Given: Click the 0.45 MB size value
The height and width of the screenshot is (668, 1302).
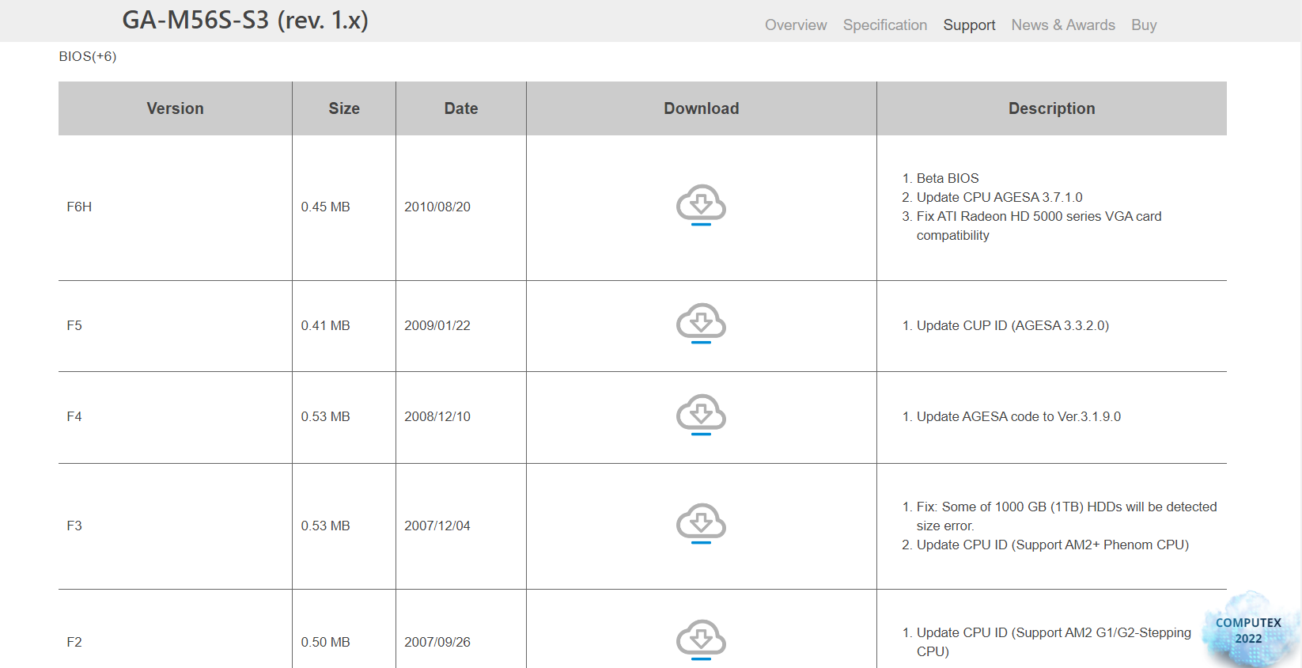Looking at the screenshot, I should [x=325, y=207].
